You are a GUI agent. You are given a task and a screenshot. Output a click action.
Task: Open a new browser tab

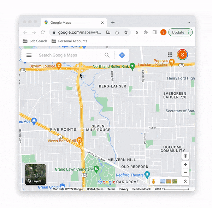(113, 23)
